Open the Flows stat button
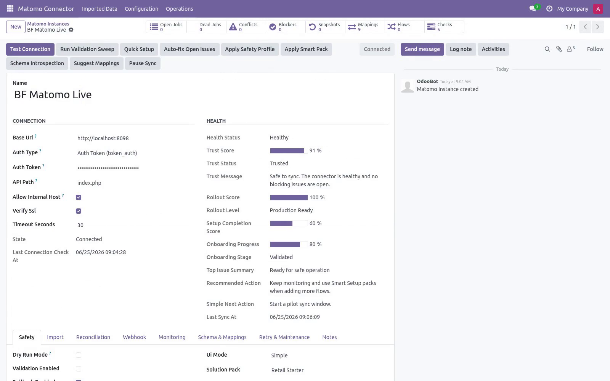Viewport: 610px width, 381px height. [x=405, y=27]
